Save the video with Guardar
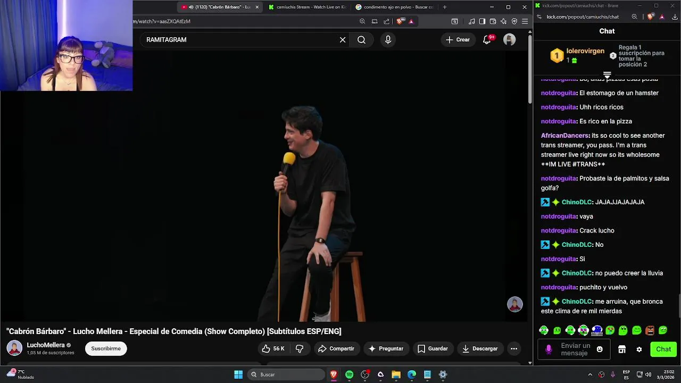Image resolution: width=681 pixels, height=383 pixels. coord(433,349)
